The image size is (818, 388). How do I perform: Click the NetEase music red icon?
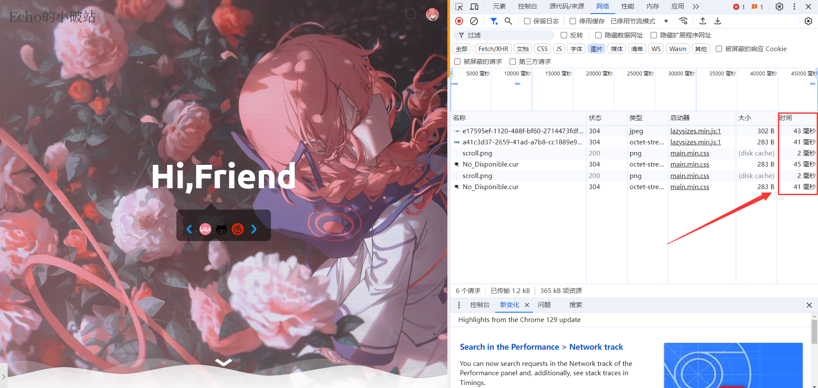238,229
